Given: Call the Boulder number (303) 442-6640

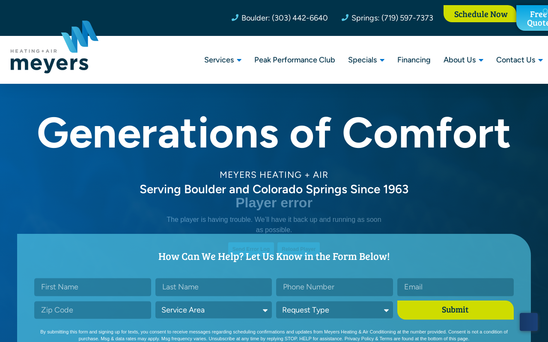Looking at the screenshot, I should coord(285,18).
